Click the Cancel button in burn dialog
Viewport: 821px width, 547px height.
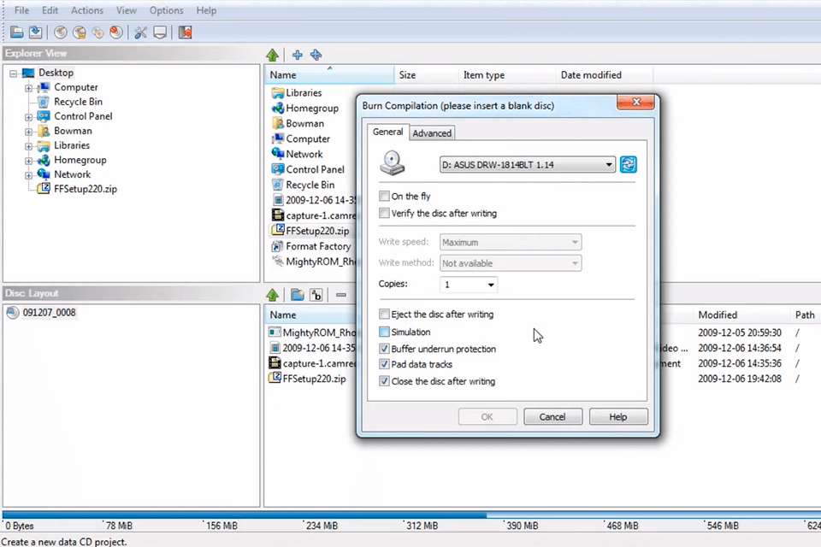(x=552, y=417)
